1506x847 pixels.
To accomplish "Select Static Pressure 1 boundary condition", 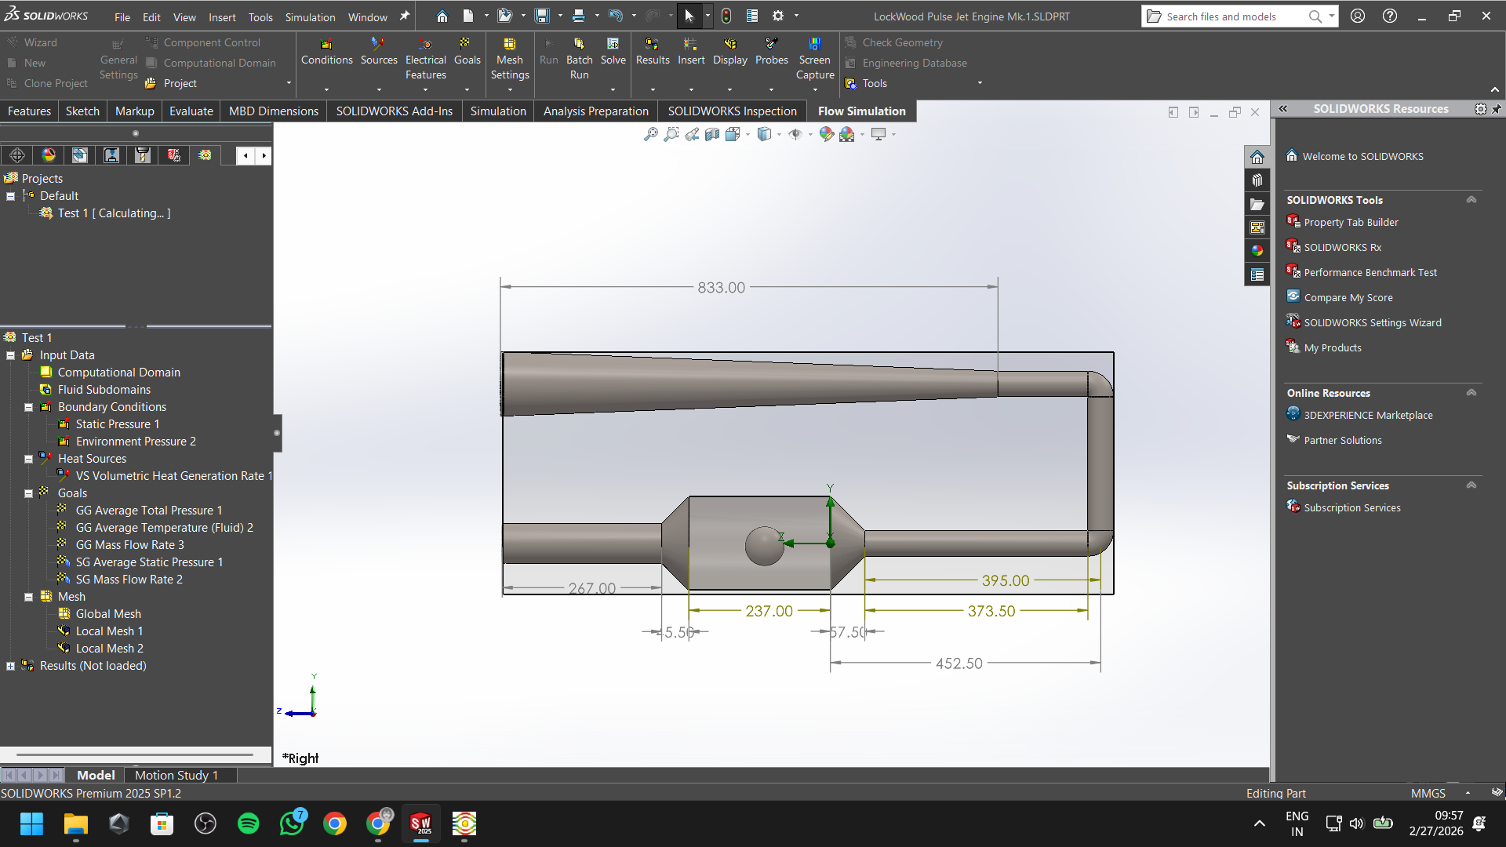I will pos(118,424).
